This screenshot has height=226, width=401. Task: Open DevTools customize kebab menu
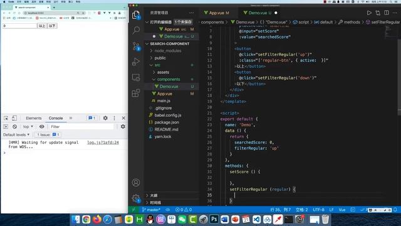(114, 118)
